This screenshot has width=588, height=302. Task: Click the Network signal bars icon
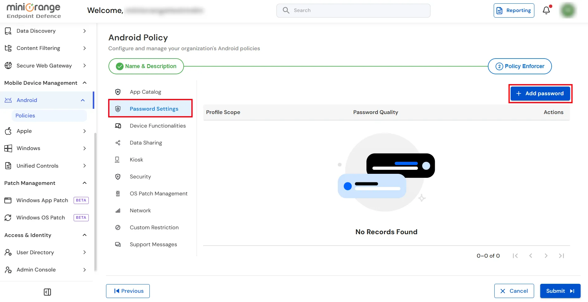coord(118,210)
